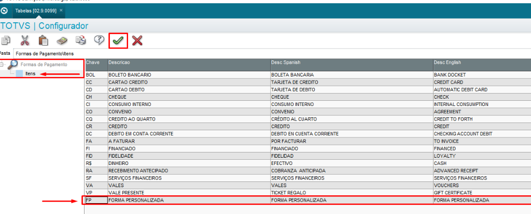Click the TO INVOICE cell
Screen dimensions: 531x214
pyautogui.click(x=482, y=141)
